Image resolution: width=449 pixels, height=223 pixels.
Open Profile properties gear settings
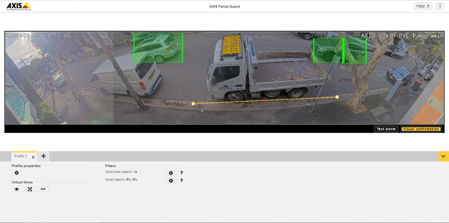coord(17,173)
